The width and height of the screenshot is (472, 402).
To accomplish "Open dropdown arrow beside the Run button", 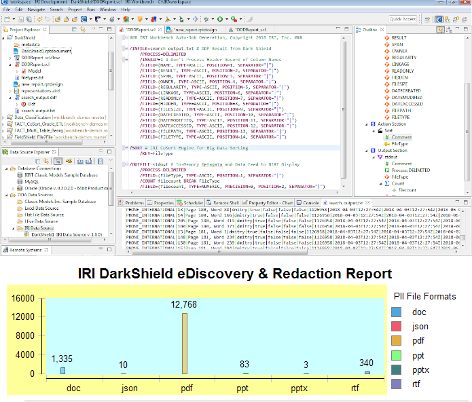I will pyautogui.click(x=226, y=19).
